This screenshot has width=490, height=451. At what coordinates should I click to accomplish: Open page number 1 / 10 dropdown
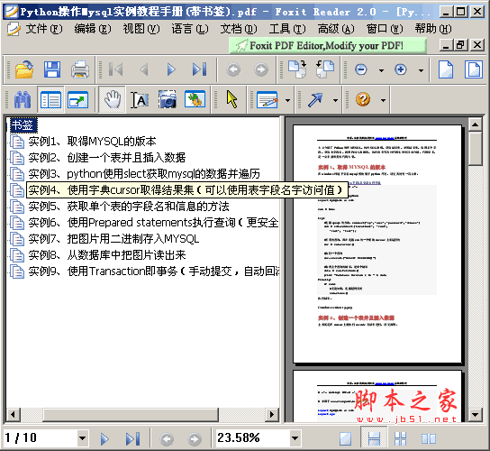(83, 437)
